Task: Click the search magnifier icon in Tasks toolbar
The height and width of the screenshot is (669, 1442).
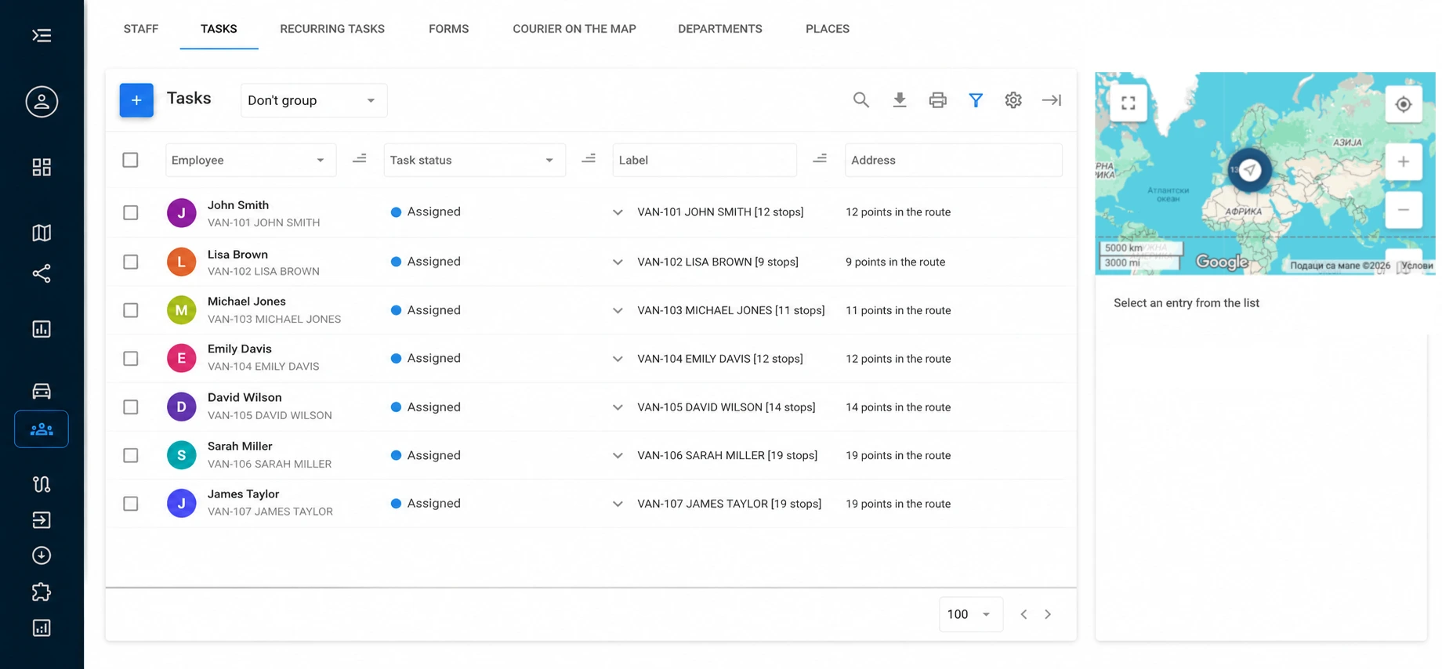Action: [x=860, y=100]
